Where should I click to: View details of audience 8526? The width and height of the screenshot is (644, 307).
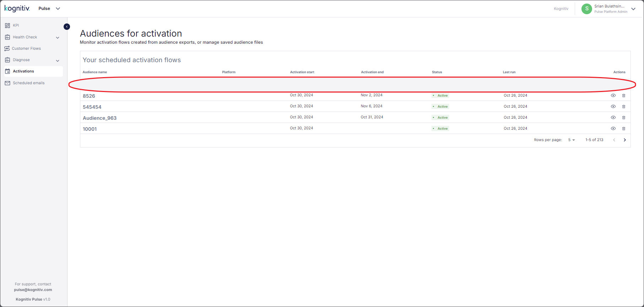[x=613, y=96]
